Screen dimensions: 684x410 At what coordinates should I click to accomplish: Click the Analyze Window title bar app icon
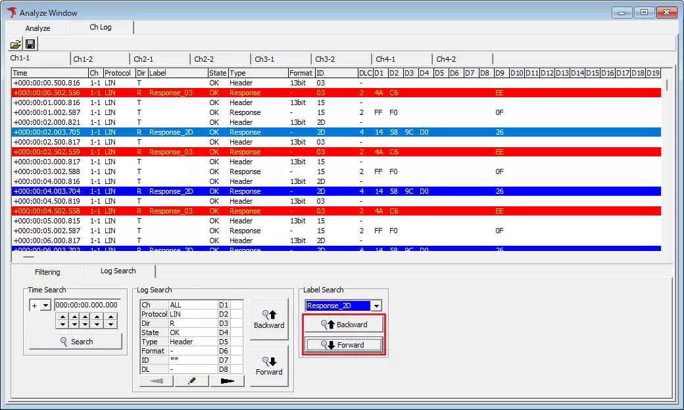coord(11,12)
